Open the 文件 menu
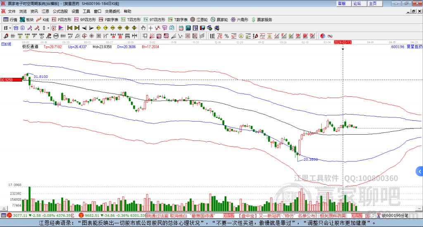 coord(12,11)
